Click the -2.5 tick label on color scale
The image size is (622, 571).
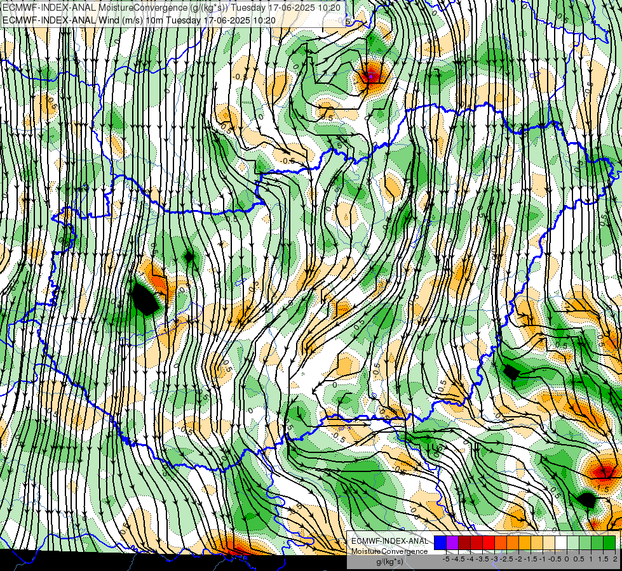[507, 559]
